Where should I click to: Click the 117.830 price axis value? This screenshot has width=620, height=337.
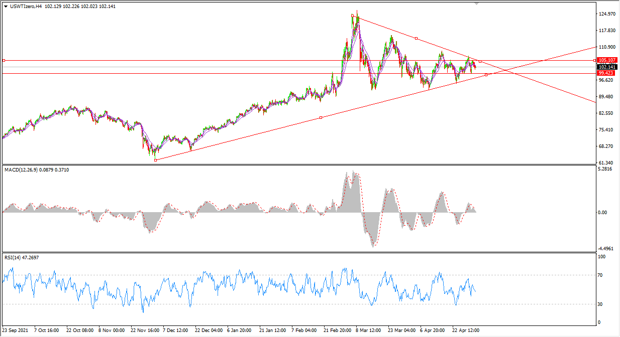(607, 31)
